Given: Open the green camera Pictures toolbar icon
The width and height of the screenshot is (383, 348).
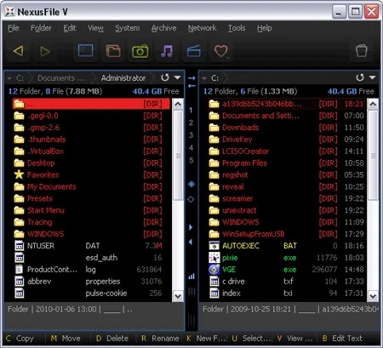Looking at the screenshot, I should point(140,51).
